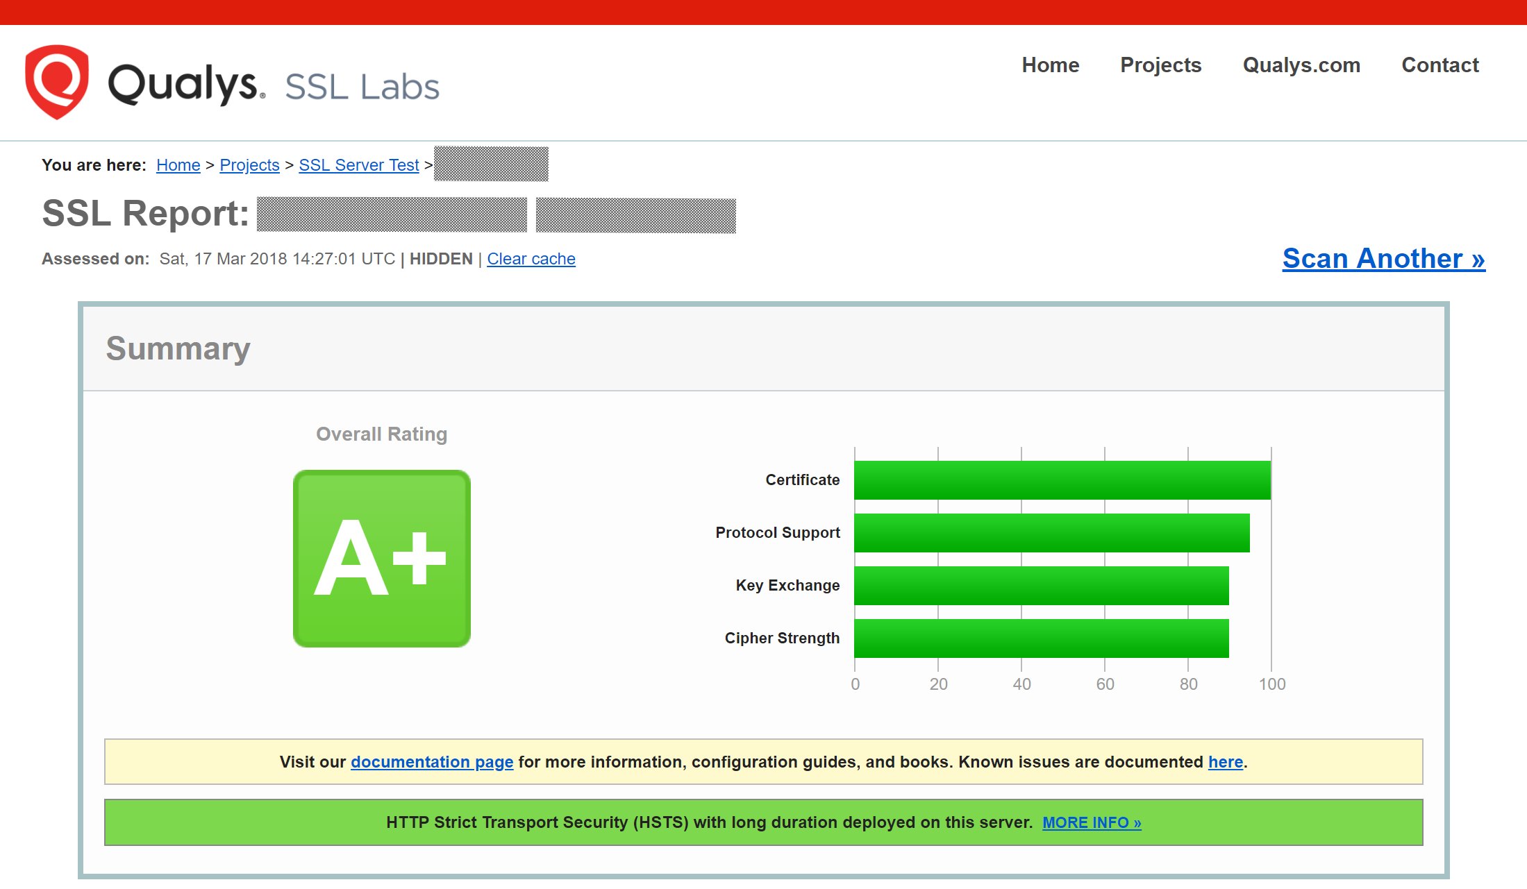This screenshot has height=889, width=1527.
Task: Click Clear cache to refresh the assessment
Action: (531, 258)
